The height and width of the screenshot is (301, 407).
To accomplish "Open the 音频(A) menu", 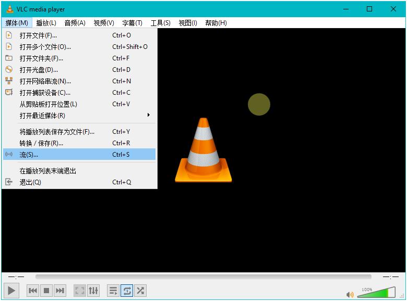I will (x=75, y=23).
